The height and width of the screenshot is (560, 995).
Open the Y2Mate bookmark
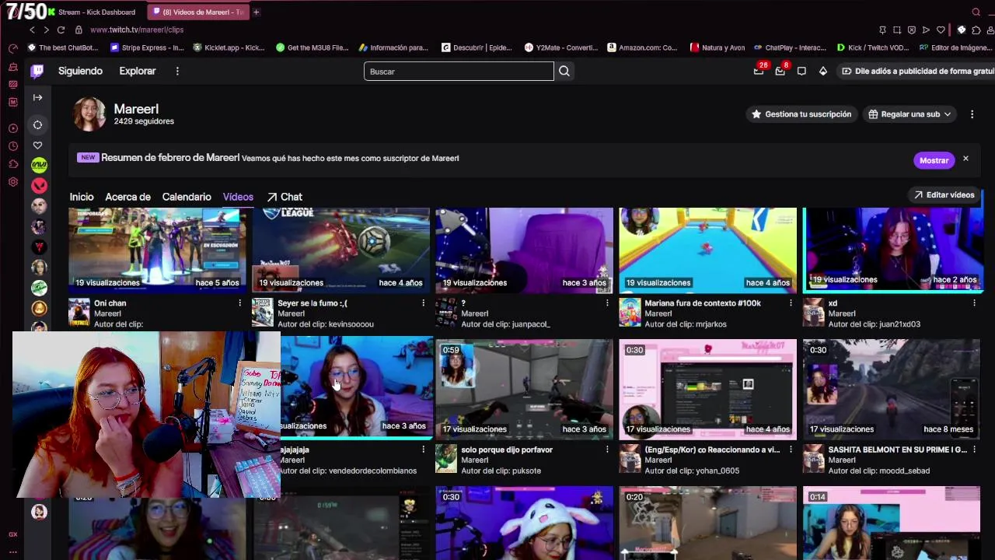[560, 47]
